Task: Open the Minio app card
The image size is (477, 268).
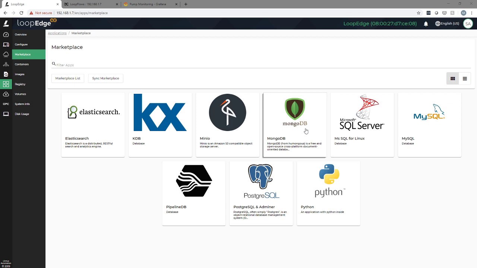Action: pos(228,125)
